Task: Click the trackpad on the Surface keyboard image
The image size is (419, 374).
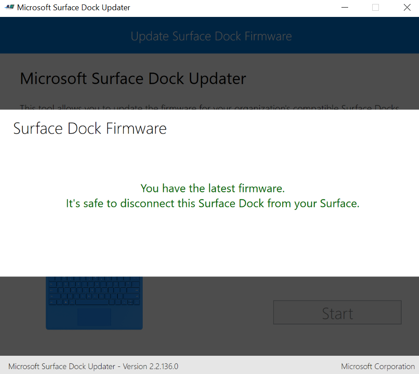Action: click(94, 317)
